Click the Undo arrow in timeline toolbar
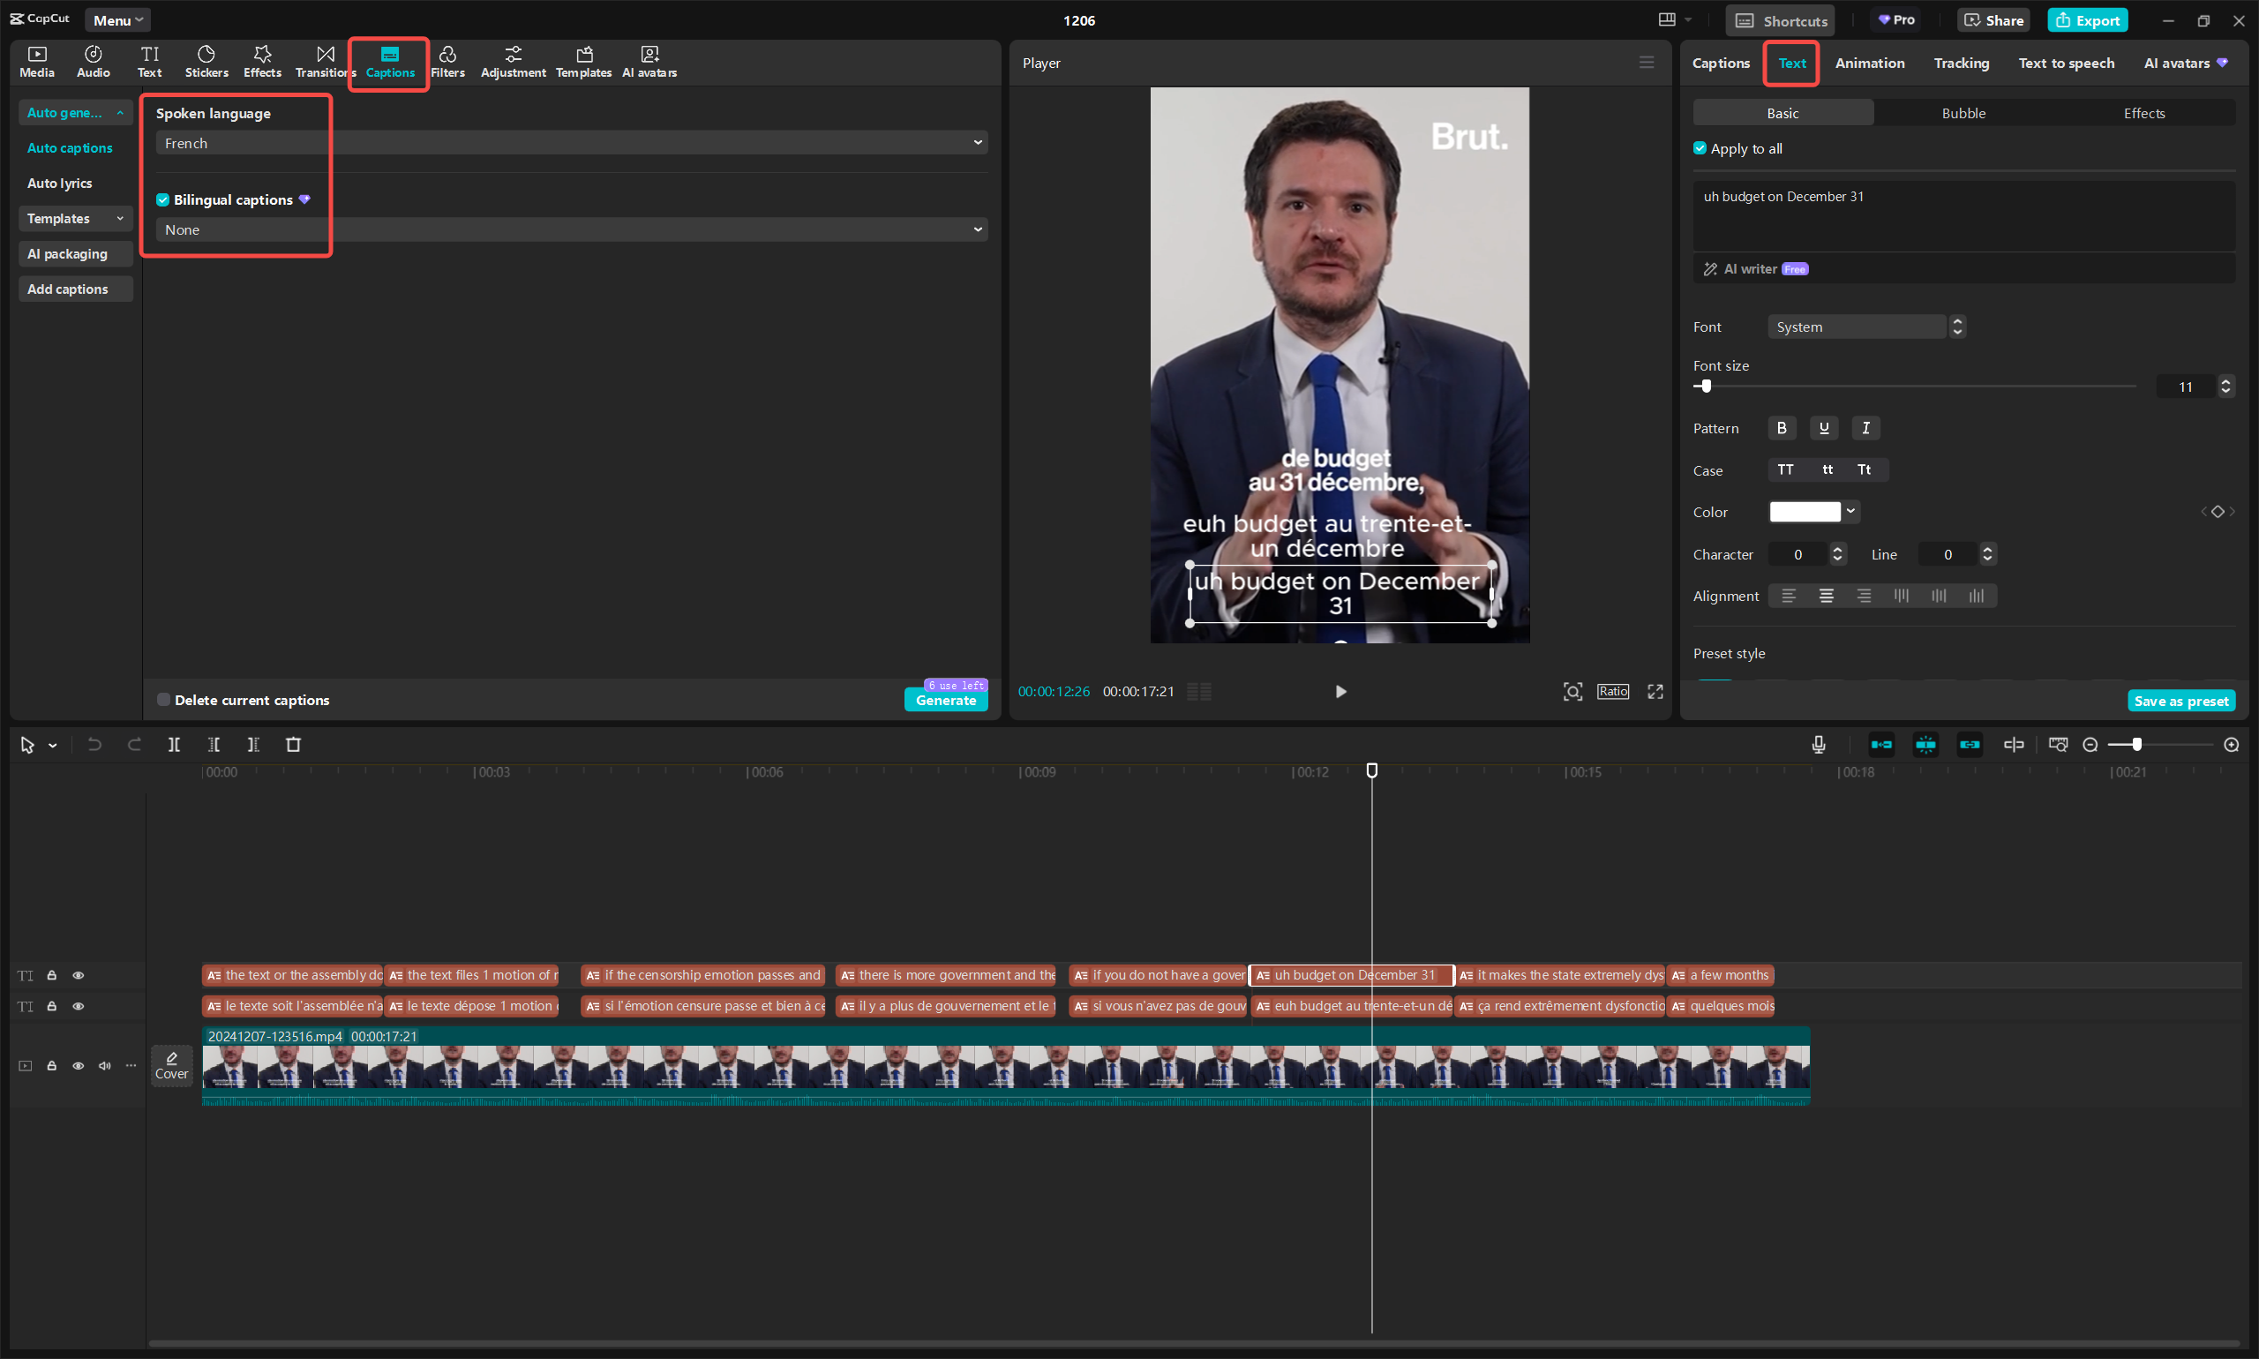The image size is (2259, 1359). pos(94,745)
